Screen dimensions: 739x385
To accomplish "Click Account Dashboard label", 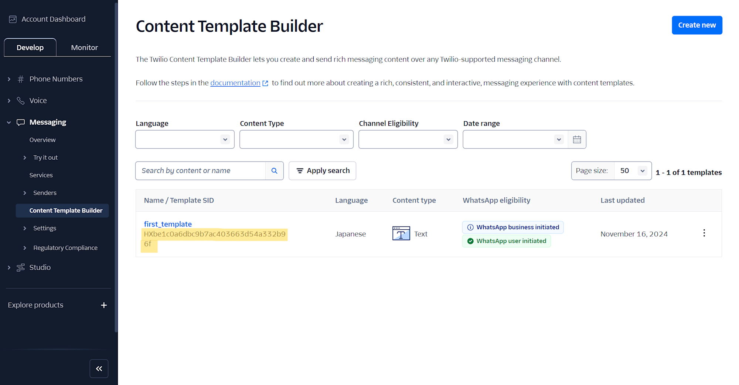I will (54, 19).
